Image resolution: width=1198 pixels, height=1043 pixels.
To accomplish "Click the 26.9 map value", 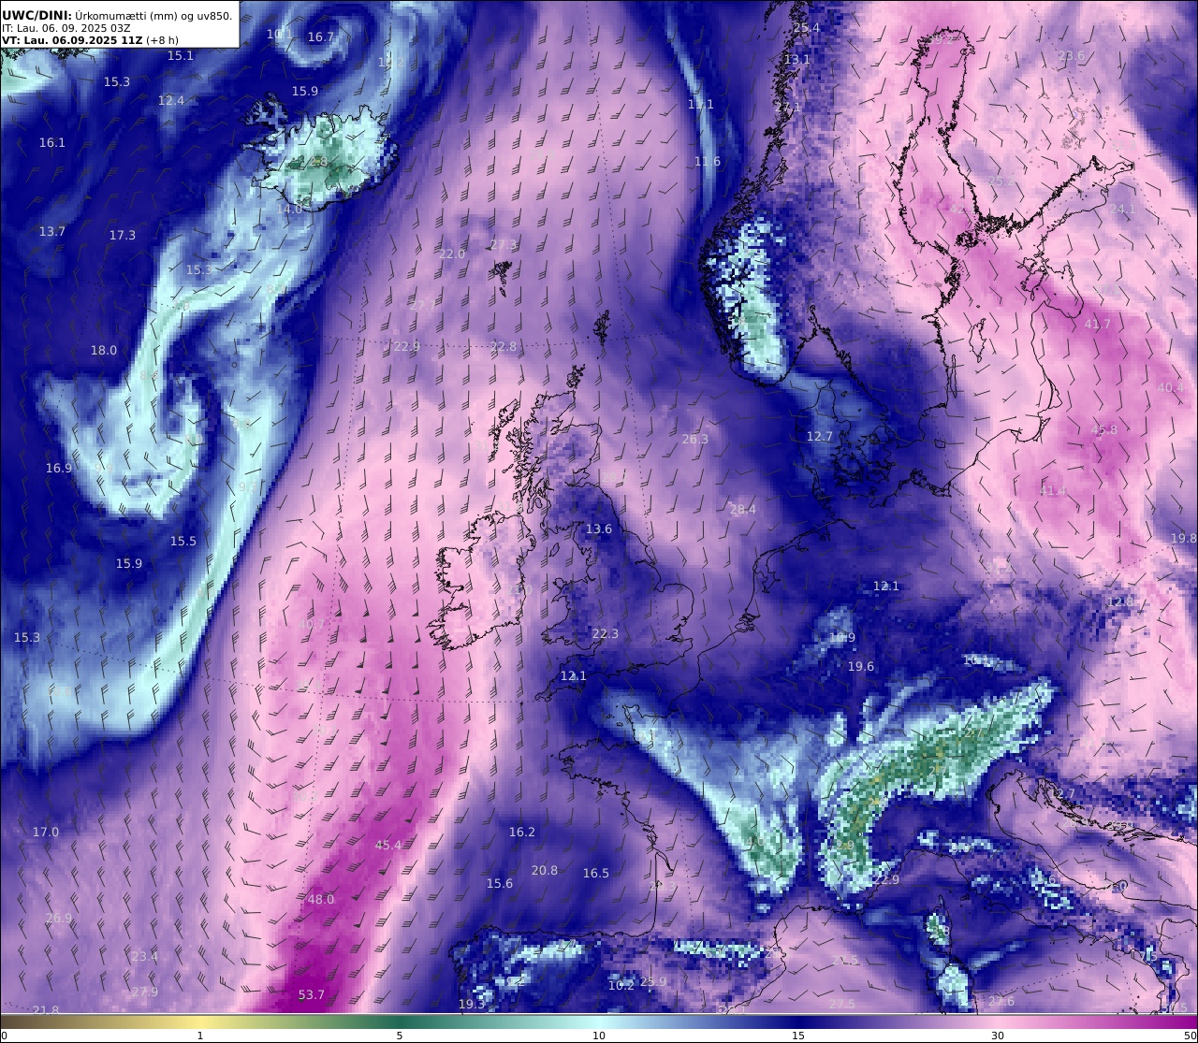I will (x=59, y=918).
